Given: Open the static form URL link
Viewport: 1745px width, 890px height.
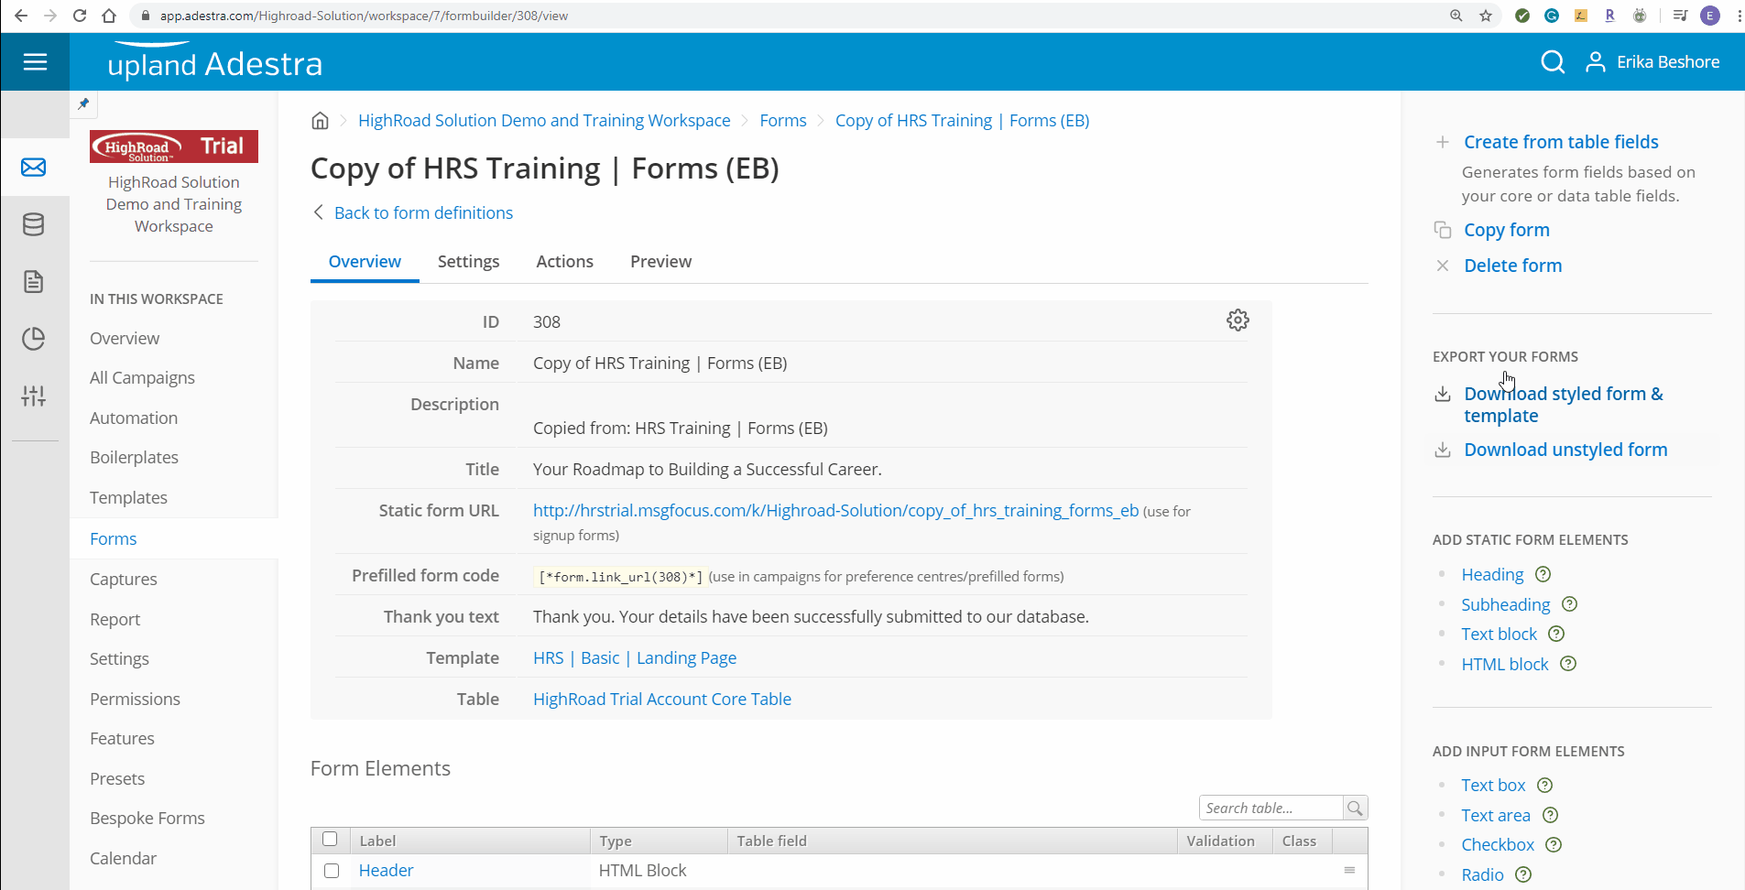Looking at the screenshot, I should point(835,511).
